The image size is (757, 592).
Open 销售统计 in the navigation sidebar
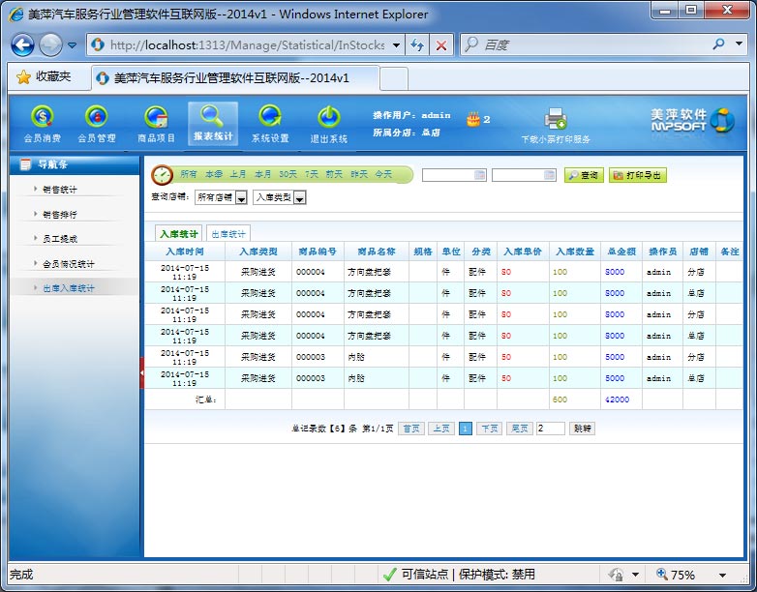coord(59,189)
